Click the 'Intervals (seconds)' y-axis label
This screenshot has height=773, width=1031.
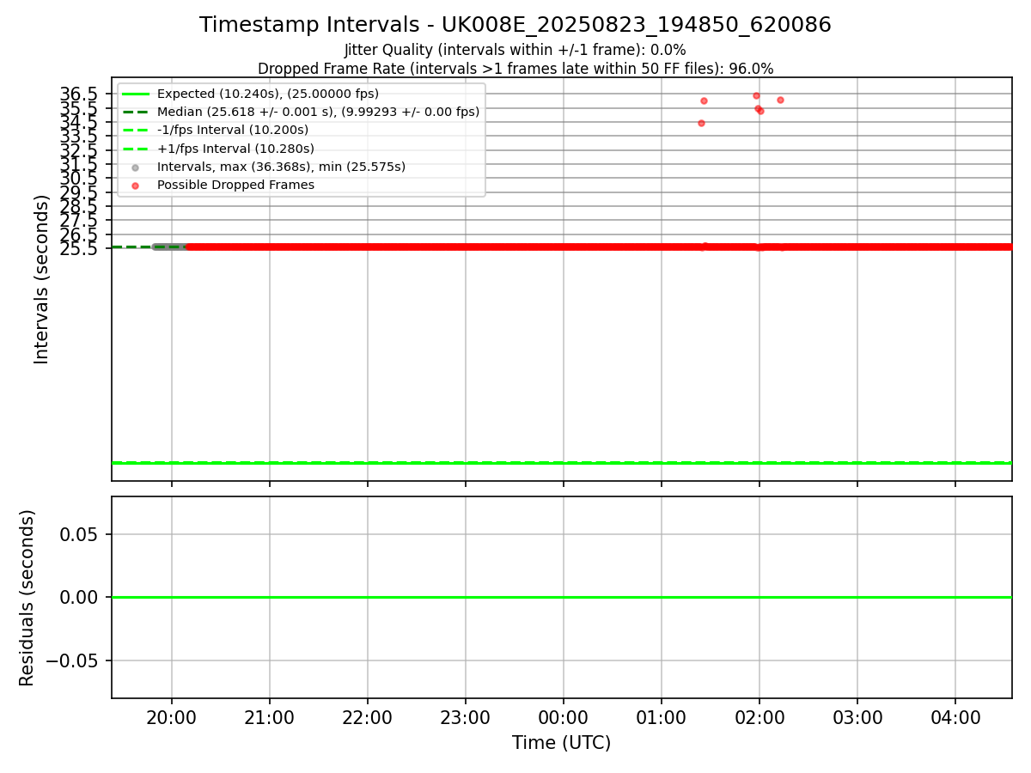pyautogui.click(x=41, y=279)
